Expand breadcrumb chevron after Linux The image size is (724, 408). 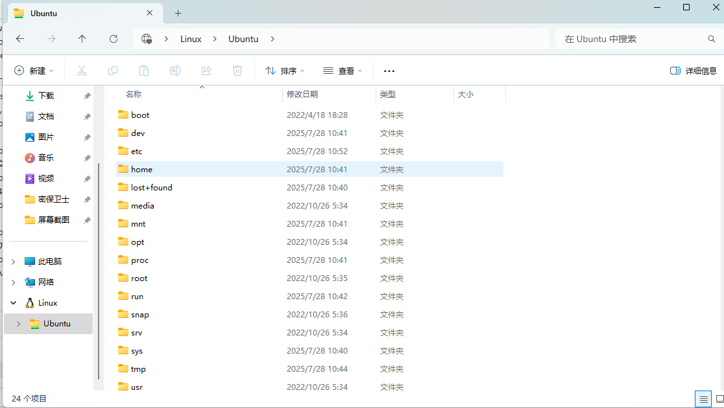click(215, 39)
